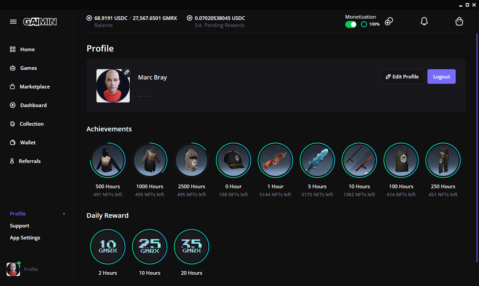Click the 100% monetization ring indicator

[x=364, y=25]
